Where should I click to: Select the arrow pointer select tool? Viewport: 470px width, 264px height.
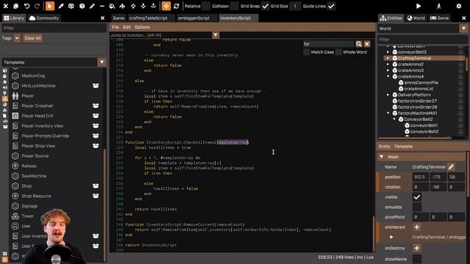[50, 6]
